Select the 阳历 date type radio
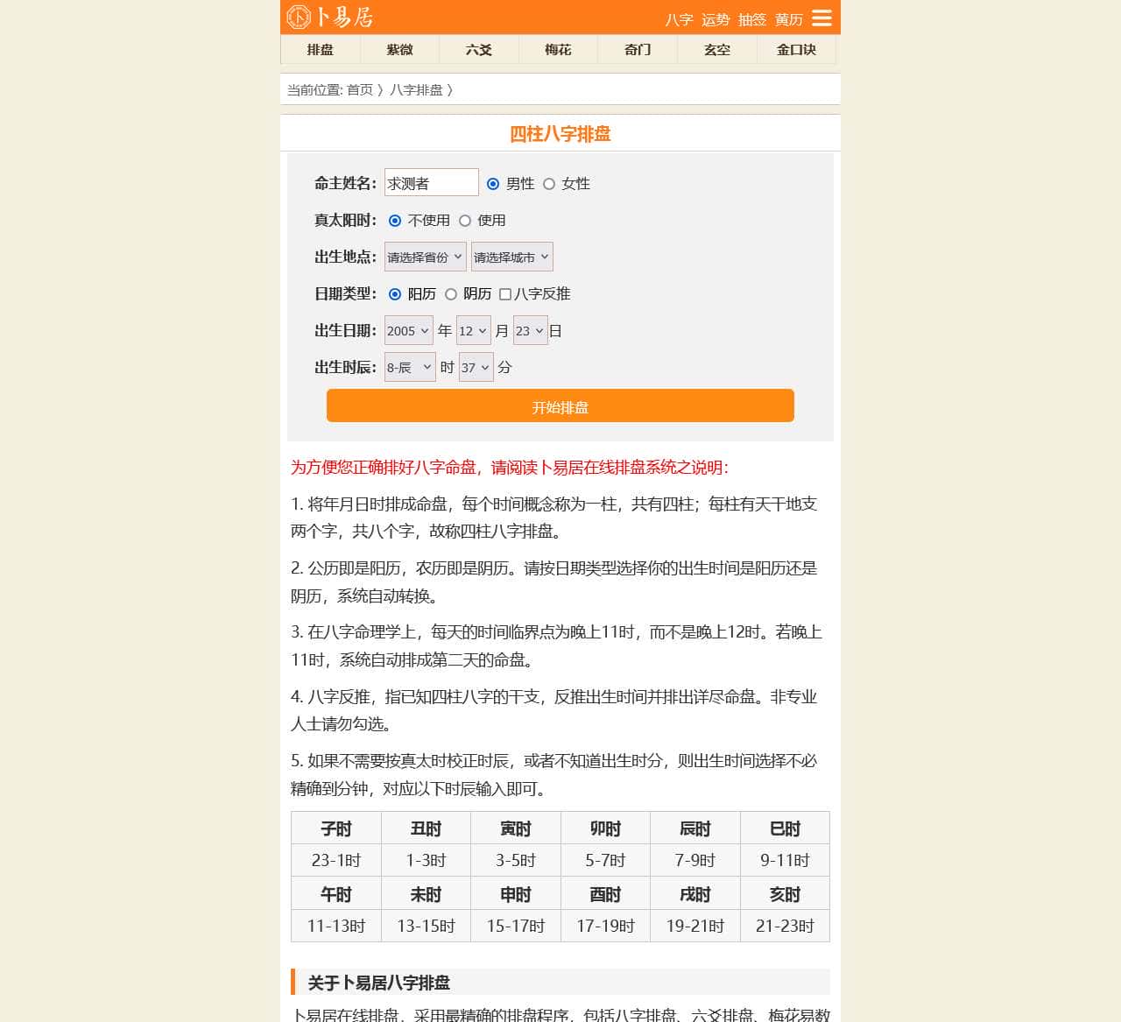Screen dimensions: 1121x1022 point(395,294)
